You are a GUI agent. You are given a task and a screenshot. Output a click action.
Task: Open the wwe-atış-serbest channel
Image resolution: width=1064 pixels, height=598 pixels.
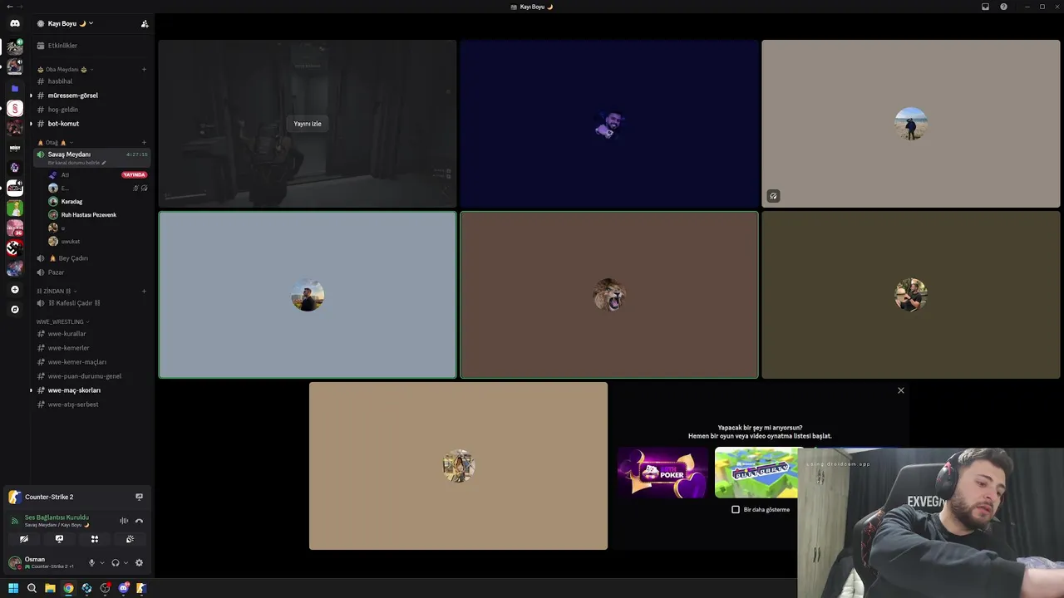click(73, 404)
